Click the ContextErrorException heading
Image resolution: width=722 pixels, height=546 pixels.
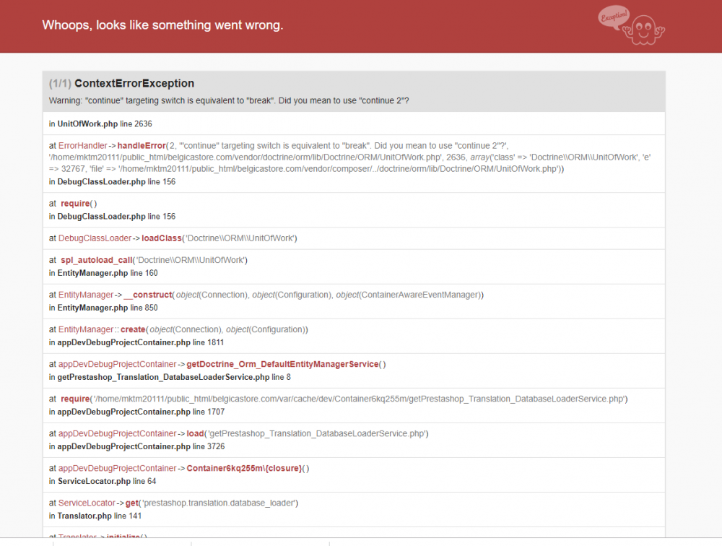(x=134, y=84)
